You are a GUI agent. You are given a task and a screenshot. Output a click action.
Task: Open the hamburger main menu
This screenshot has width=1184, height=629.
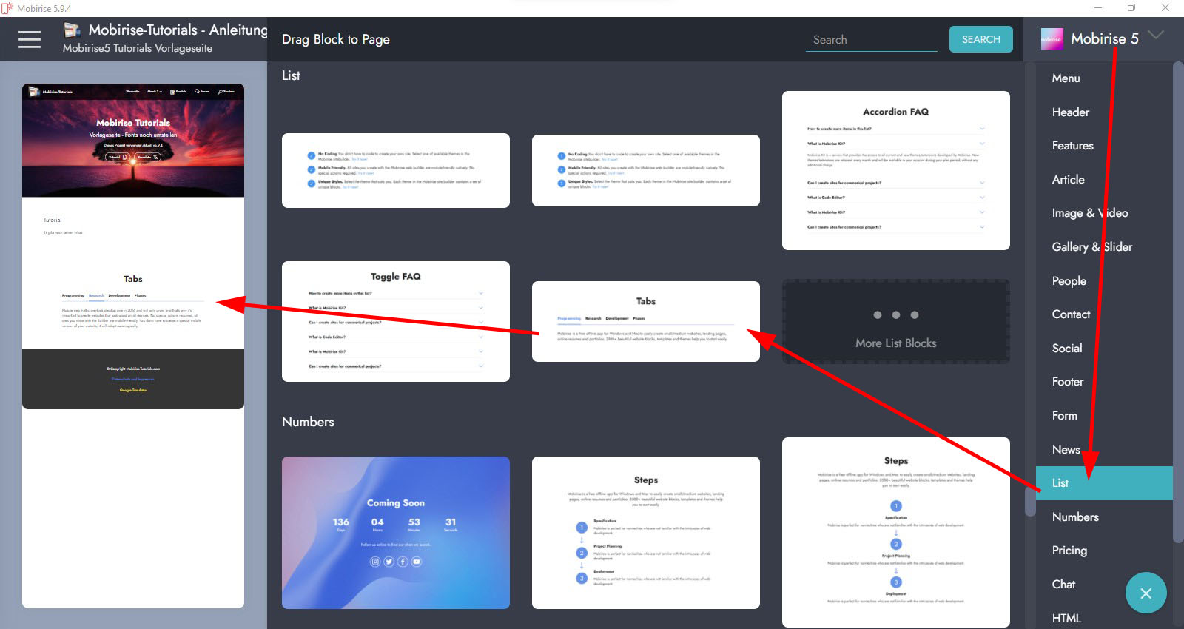[x=30, y=39]
